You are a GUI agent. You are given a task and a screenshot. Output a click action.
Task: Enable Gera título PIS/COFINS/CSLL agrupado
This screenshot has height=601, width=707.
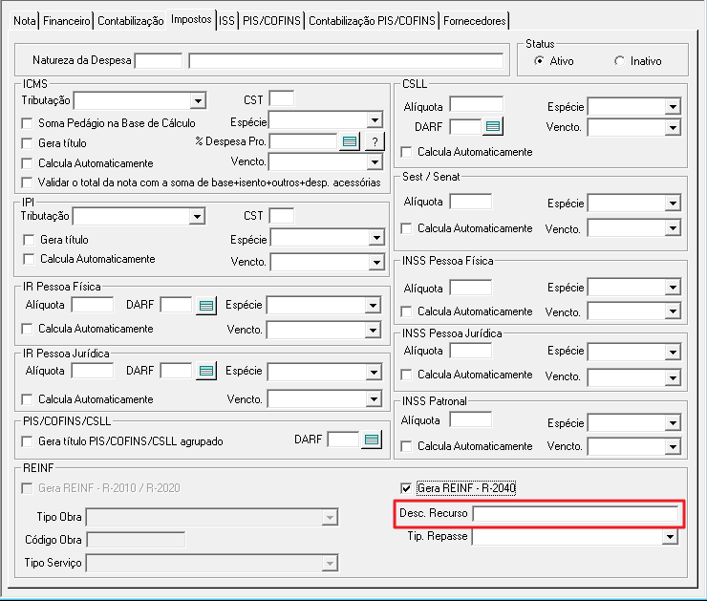(x=27, y=441)
